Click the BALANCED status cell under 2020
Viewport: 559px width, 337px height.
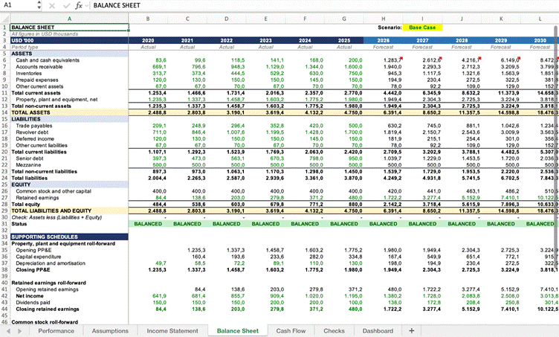148,224
